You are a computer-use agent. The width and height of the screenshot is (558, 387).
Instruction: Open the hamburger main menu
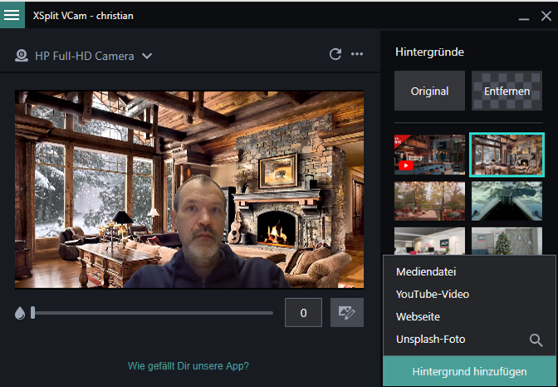pos(12,15)
